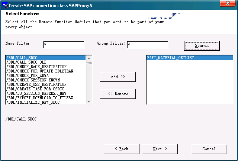The height and width of the screenshot is (161, 238).
Task: Select BAPI_MATERIAL_GETLIST in selected functions
Action: pos(190,58)
